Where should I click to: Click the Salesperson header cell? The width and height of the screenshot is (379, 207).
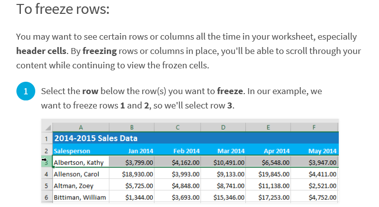pyautogui.click(x=81, y=151)
